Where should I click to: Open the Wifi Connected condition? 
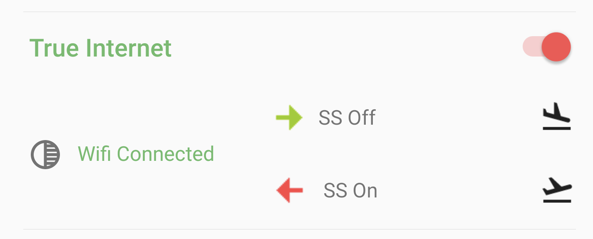point(146,154)
